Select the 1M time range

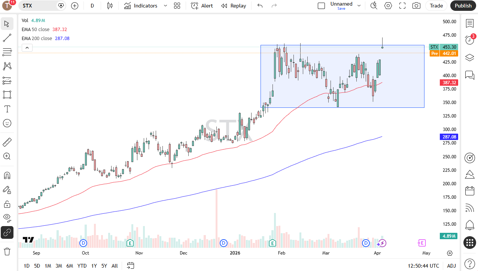(48, 266)
